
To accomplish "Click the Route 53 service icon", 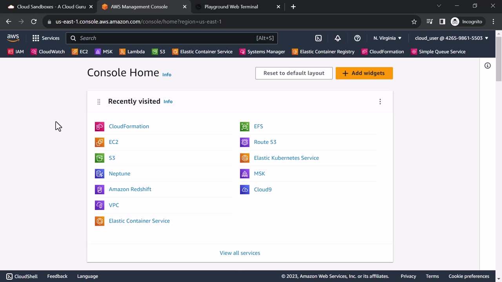I will pos(245,142).
